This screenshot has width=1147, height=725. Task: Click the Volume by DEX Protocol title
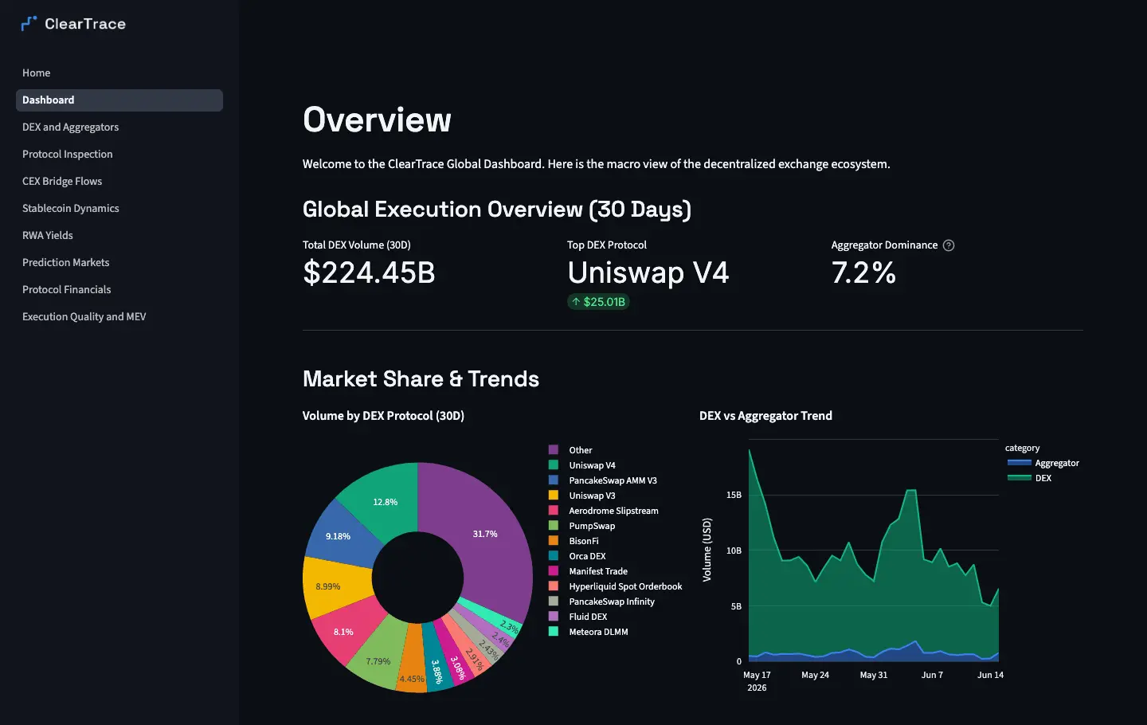(383, 416)
